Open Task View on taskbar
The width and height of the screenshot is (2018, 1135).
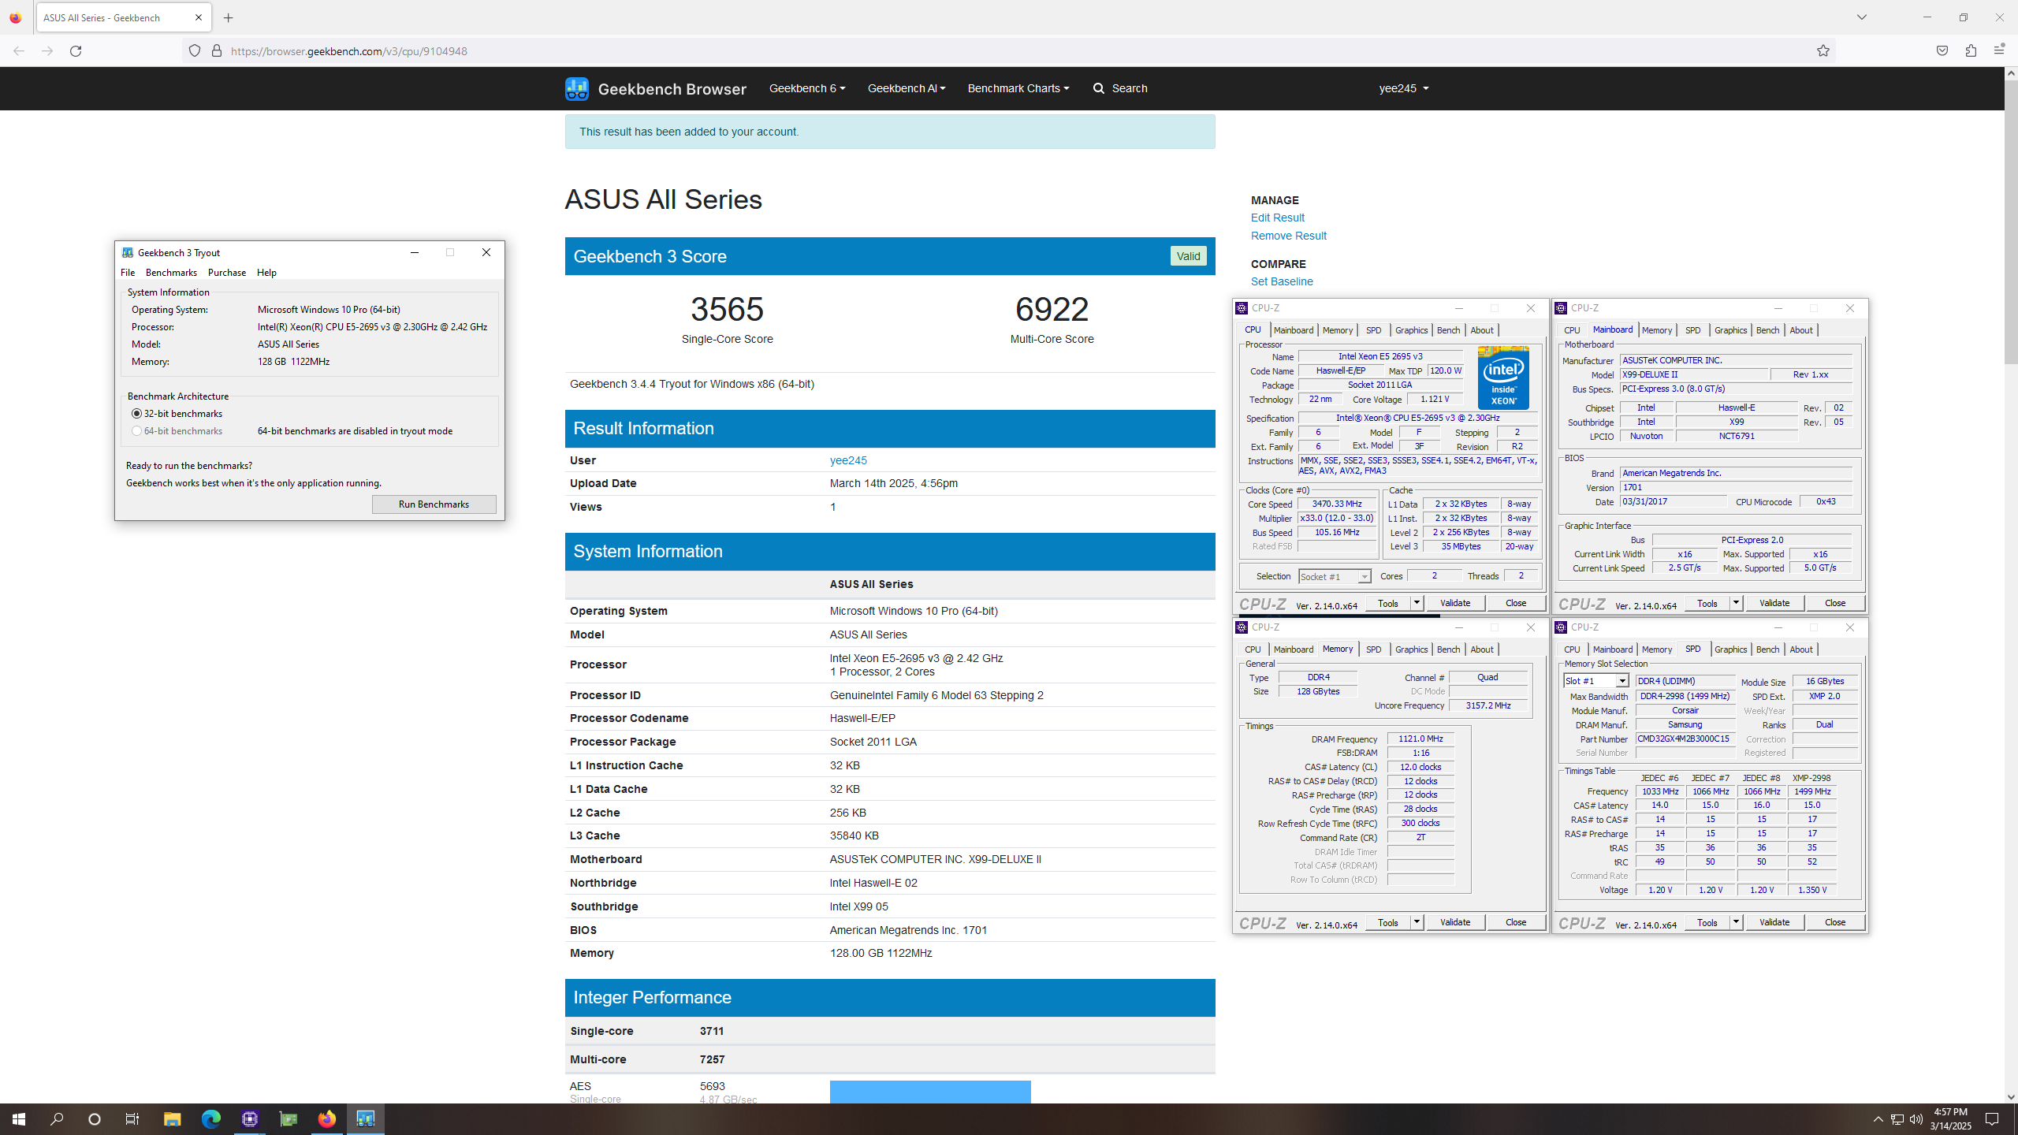132,1119
